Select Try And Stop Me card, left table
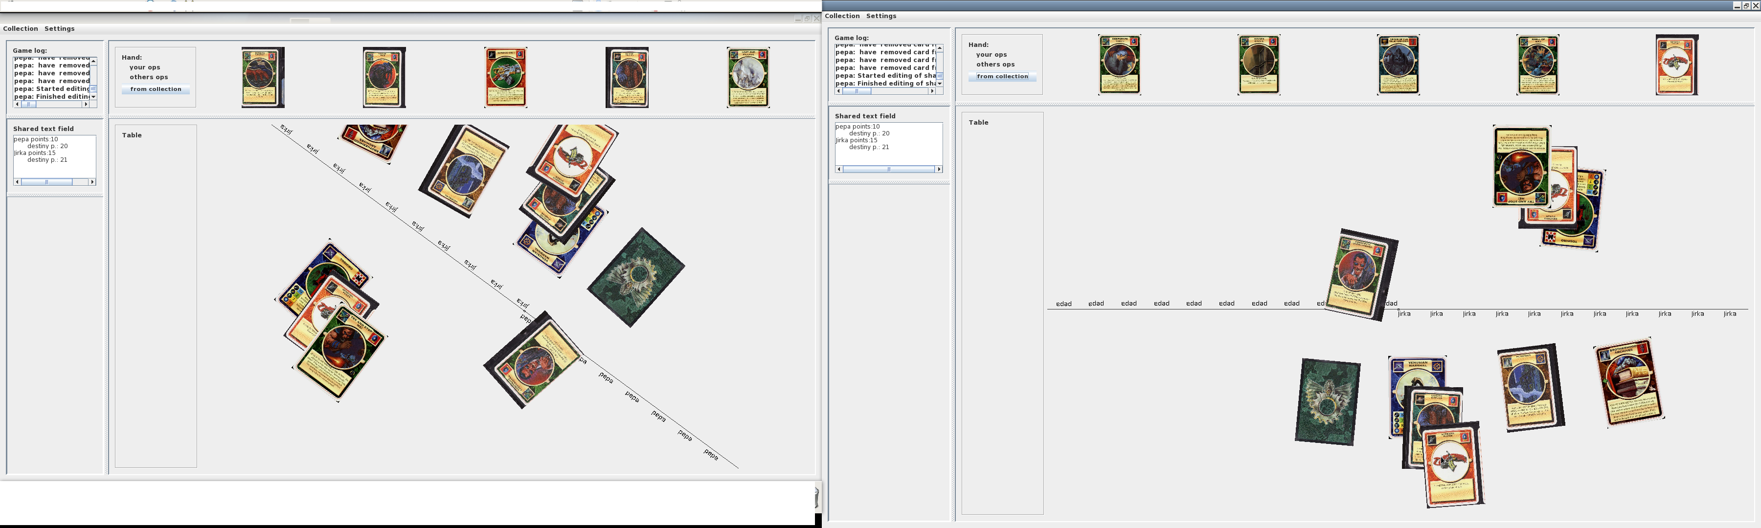Screen dimensions: 1761x528 340,353
